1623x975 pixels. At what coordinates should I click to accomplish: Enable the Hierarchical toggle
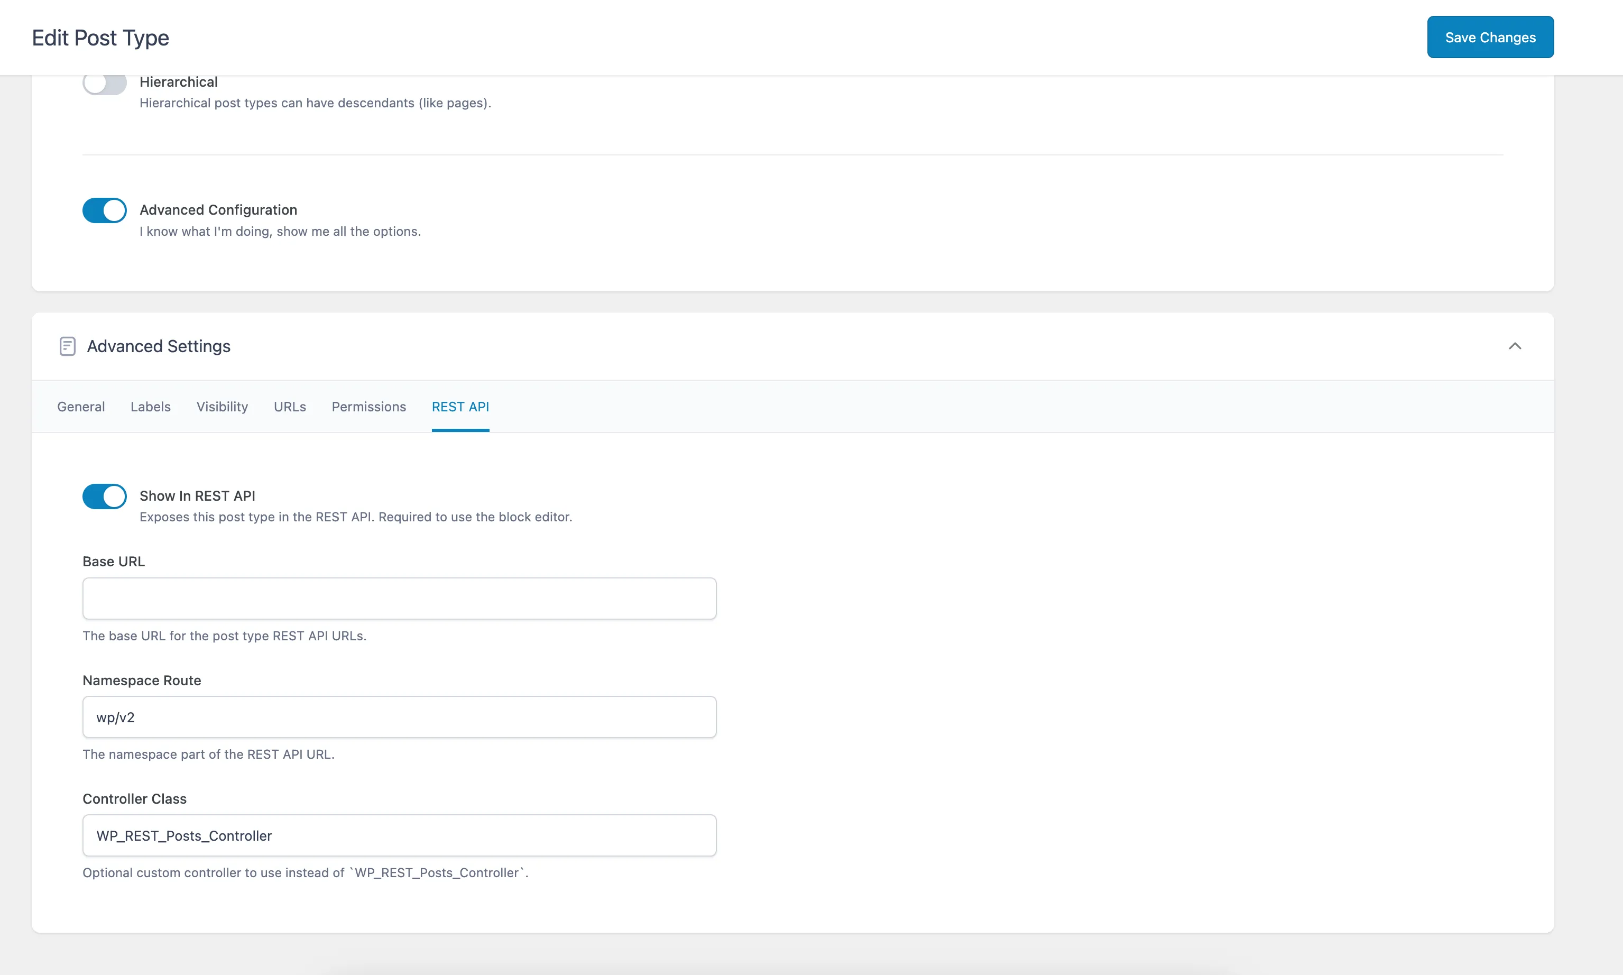click(105, 82)
